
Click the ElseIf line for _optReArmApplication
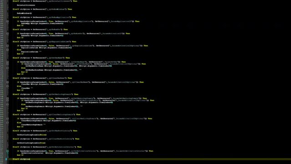[x=45, y=17]
